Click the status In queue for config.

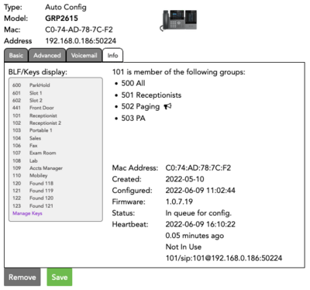(x=198, y=213)
